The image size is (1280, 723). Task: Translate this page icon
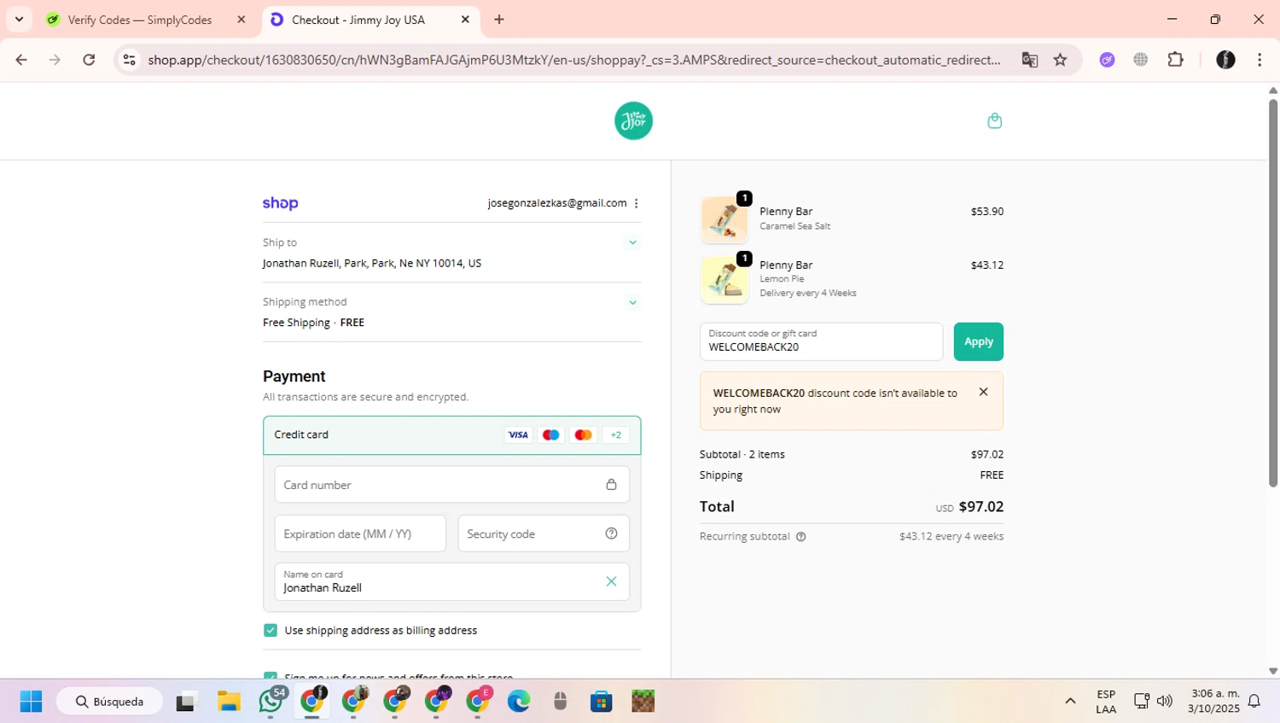[1029, 60]
